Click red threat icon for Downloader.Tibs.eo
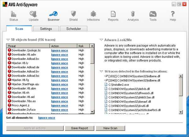The width and height of the screenshot is (189, 137). point(9,101)
